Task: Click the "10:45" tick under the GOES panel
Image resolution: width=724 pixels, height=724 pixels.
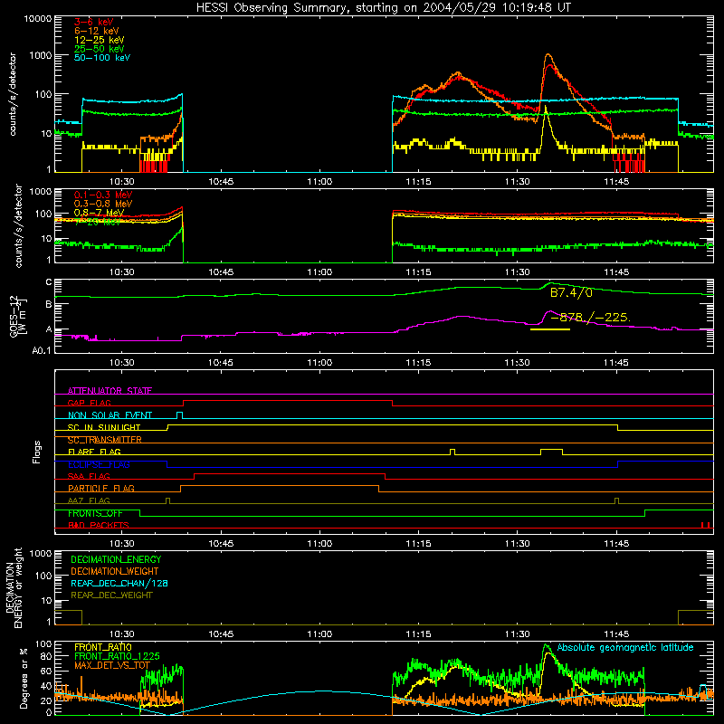Action: coord(221,363)
